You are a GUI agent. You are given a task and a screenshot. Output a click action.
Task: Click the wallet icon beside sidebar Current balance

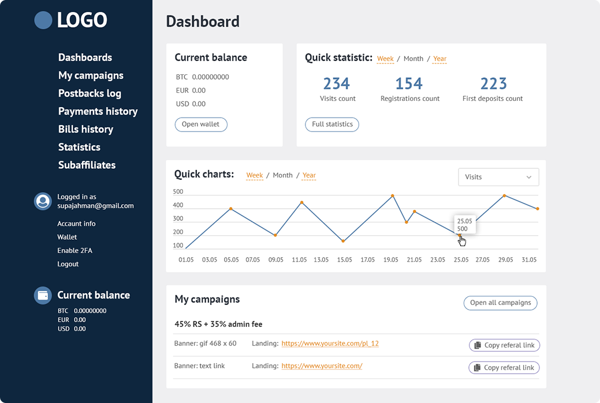[43, 295]
